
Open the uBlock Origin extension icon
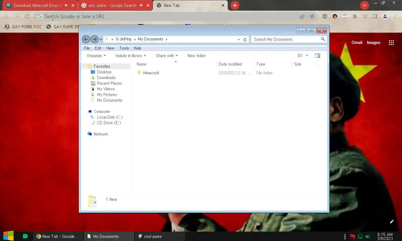pos(325,16)
